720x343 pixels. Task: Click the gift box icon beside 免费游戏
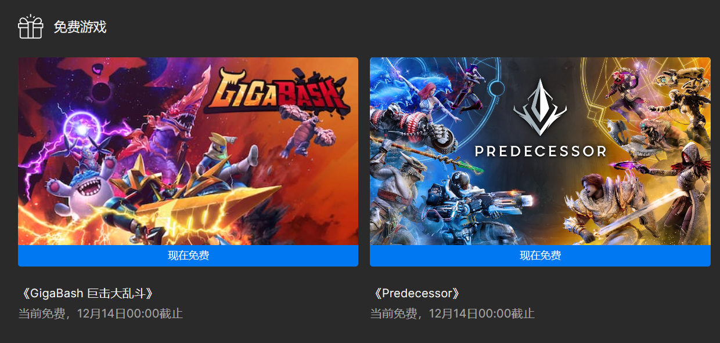point(31,27)
